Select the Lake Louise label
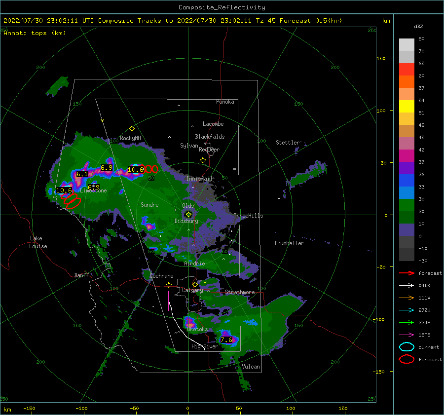Screen dimensions: 444x415 point(38,242)
